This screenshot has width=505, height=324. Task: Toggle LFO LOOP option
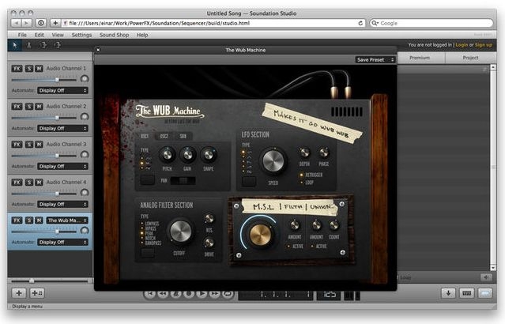click(307, 183)
